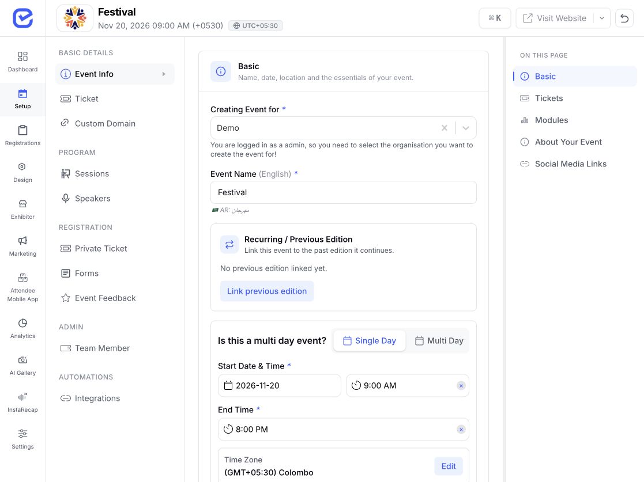Open the Sessions page
This screenshot has height=482, width=644.
[x=115, y=173]
